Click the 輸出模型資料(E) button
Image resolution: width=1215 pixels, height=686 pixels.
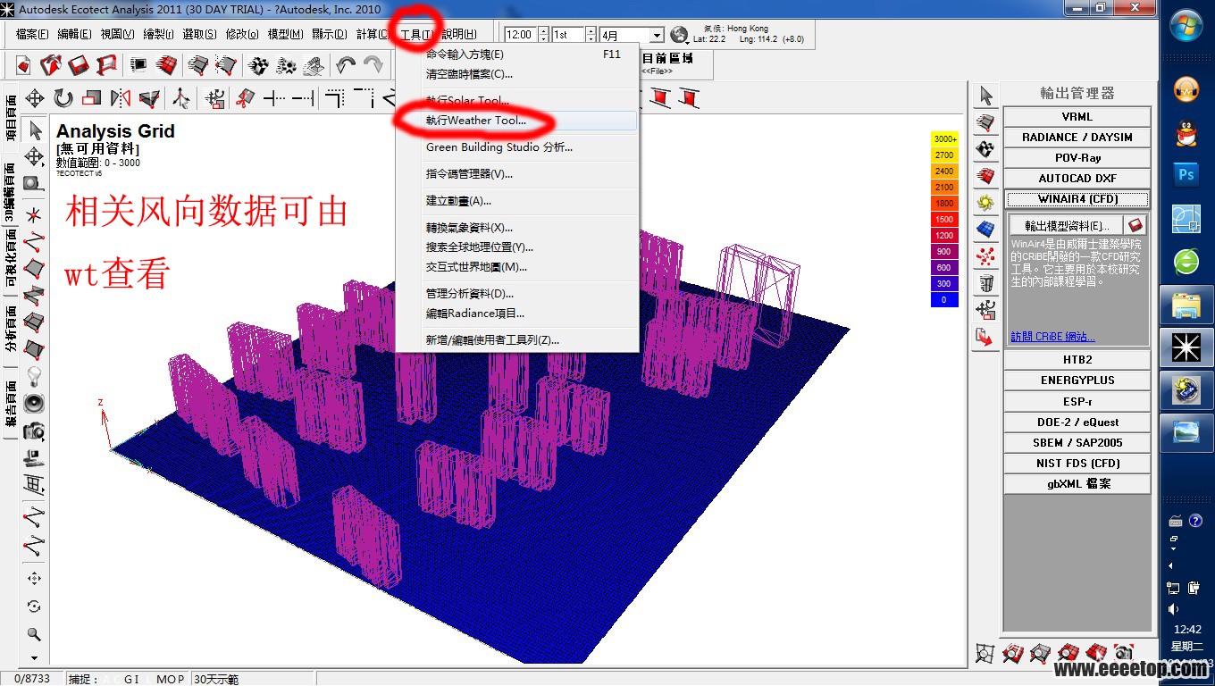(1067, 226)
